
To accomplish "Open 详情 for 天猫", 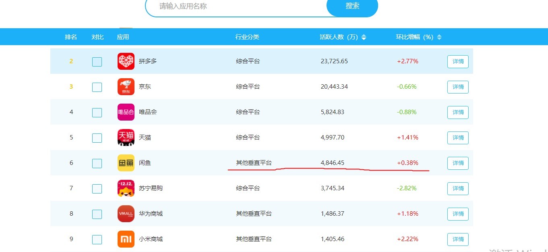I will coord(458,138).
